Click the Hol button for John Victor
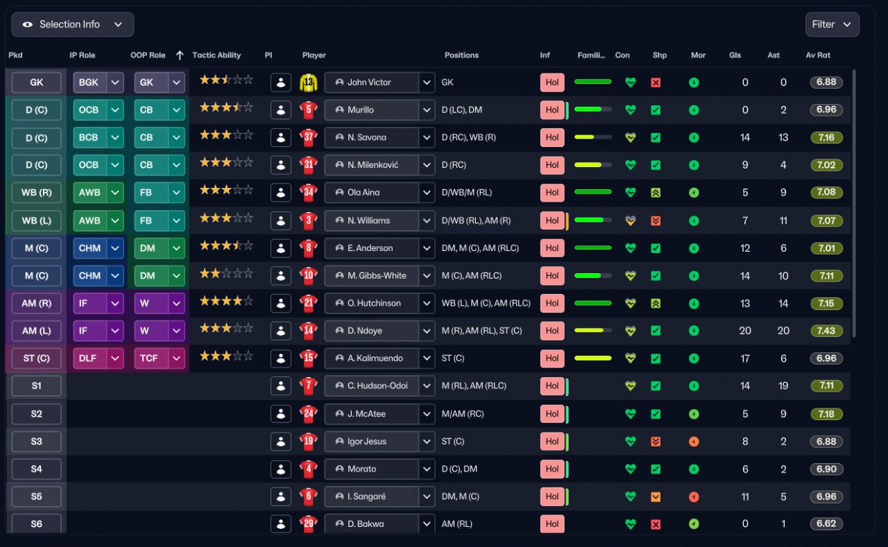Viewport: 888px width, 547px height. pos(552,83)
